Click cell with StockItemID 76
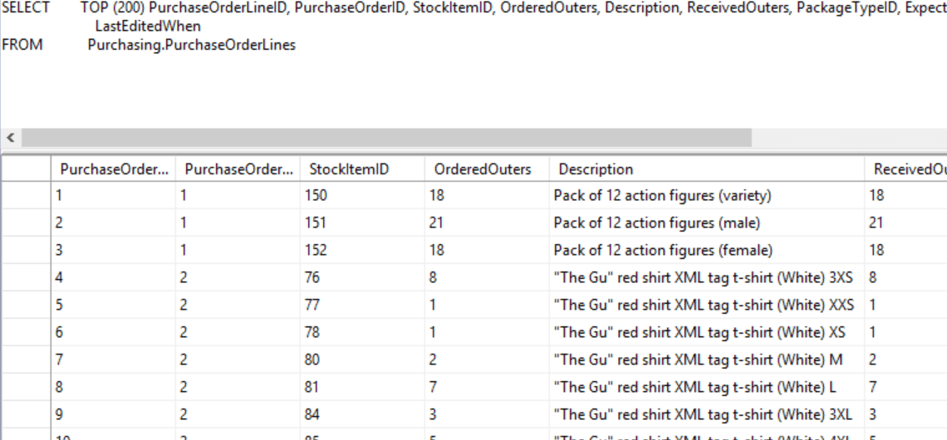This screenshot has width=947, height=440. click(362, 277)
